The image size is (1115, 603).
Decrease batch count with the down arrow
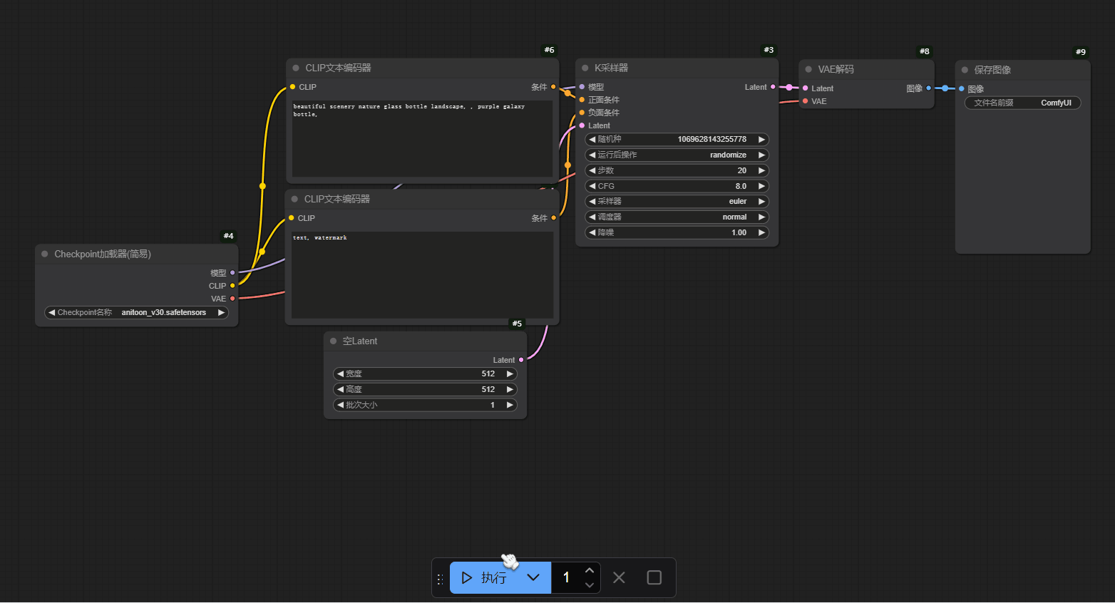[x=589, y=585]
